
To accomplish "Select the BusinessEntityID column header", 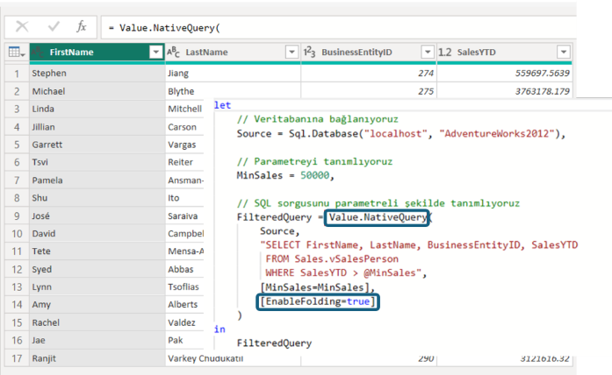I will click(x=369, y=53).
